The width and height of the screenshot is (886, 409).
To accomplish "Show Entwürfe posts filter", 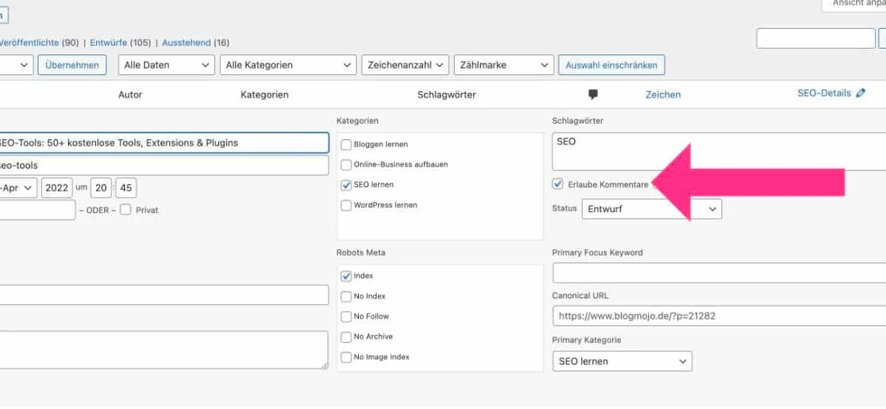I will 109,43.
